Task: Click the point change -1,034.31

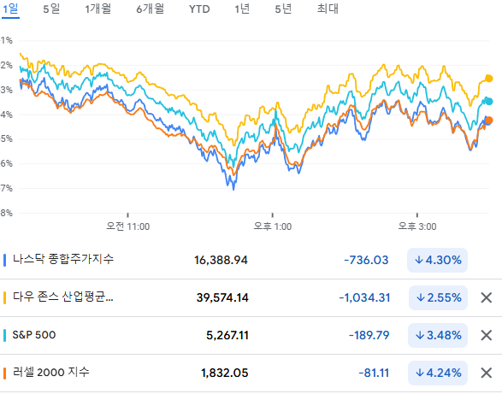Action: (364, 297)
